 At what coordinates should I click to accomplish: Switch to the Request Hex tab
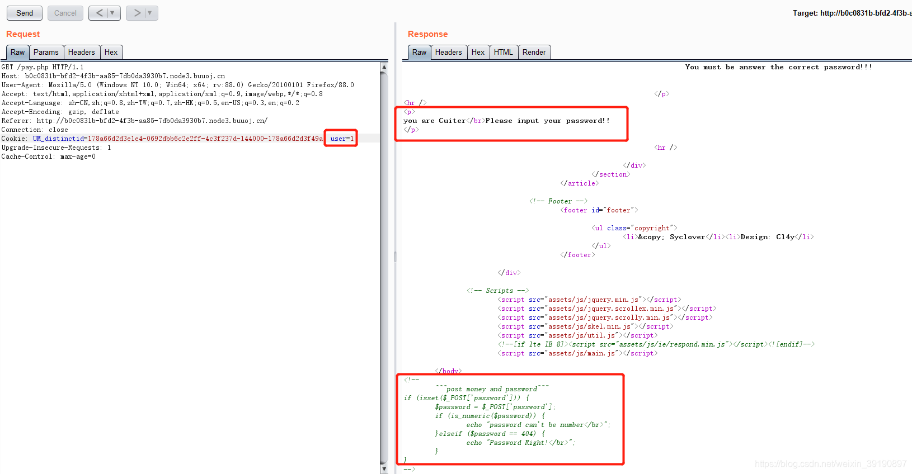111,52
